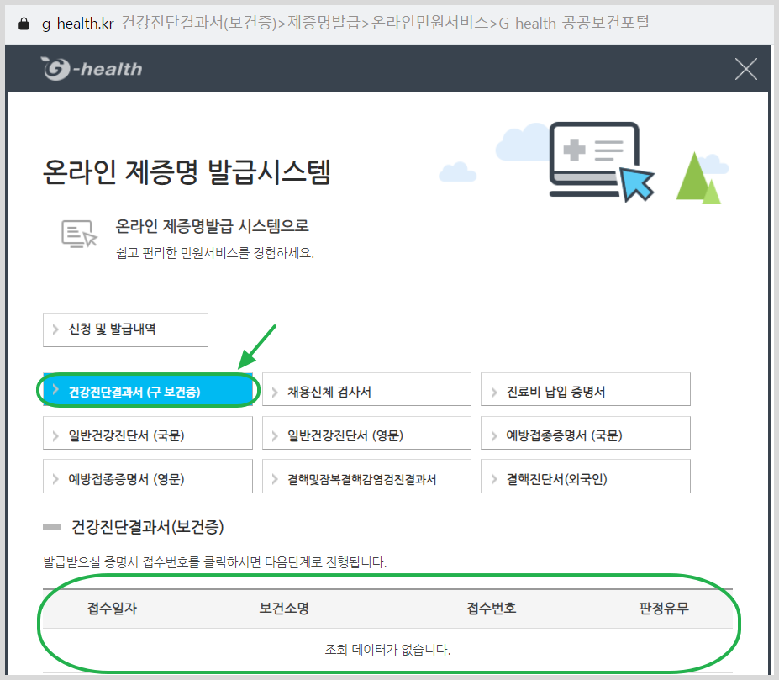The image size is (779, 680).
Task: Click the document cursor icon beside description
Action: [x=79, y=234]
